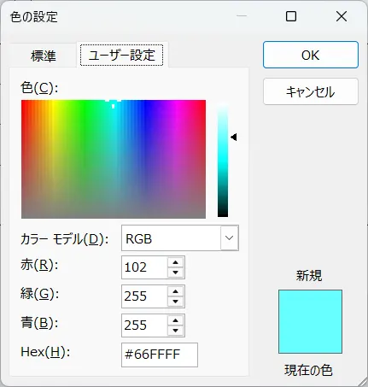368x387 pixels.
Task: Confirm with the OK button
Action: pyautogui.click(x=311, y=55)
